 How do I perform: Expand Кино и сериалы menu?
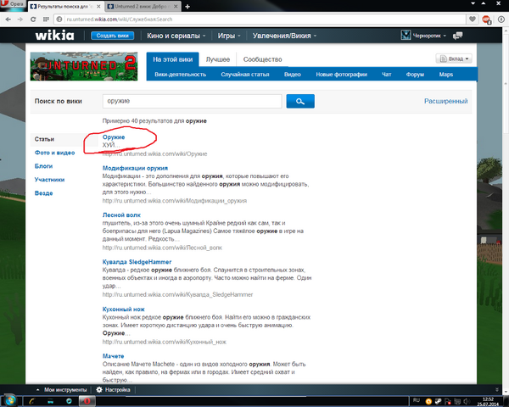click(x=176, y=36)
